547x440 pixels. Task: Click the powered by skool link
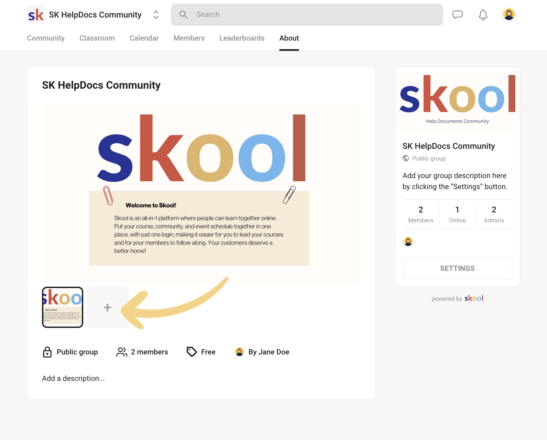pos(457,298)
